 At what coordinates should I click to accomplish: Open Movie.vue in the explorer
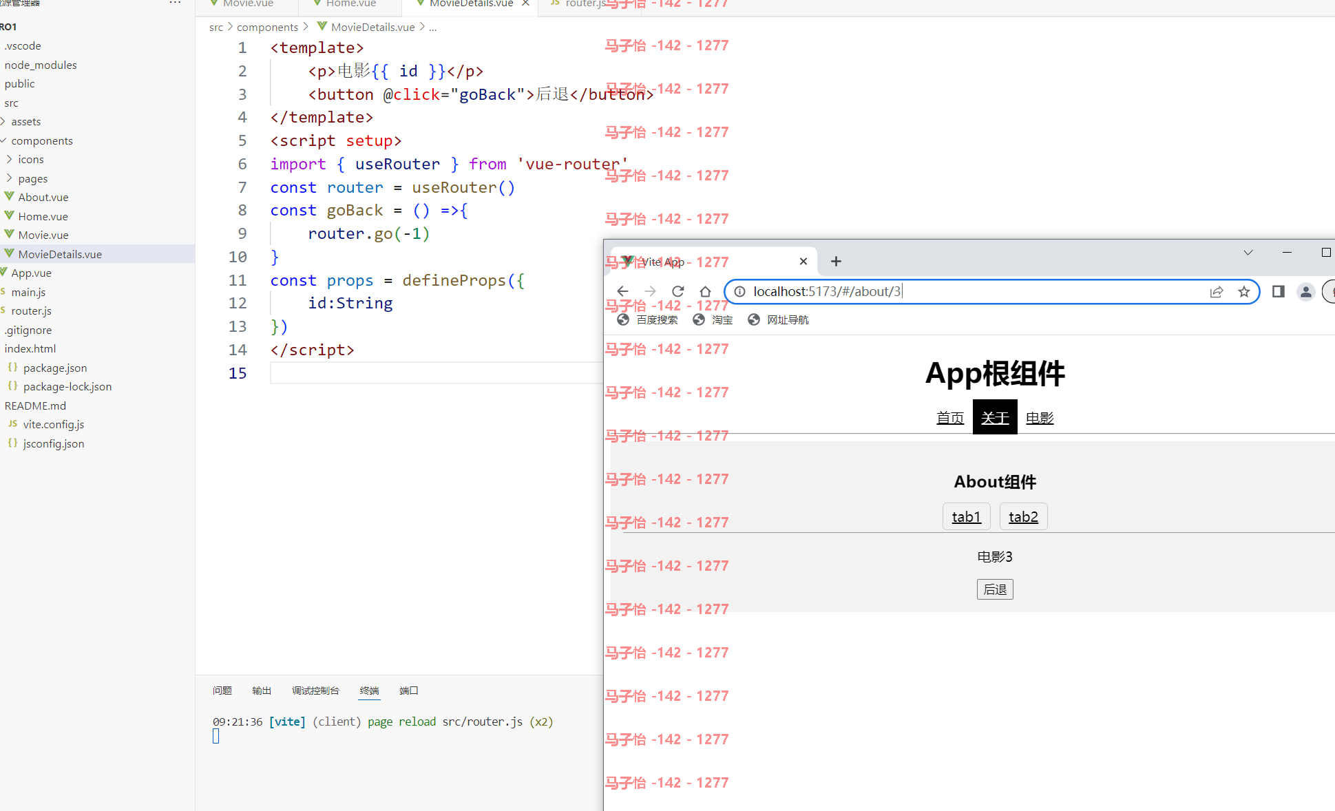[43, 235]
